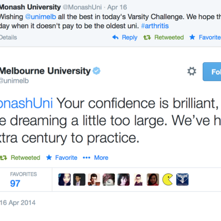Favorite the Melbourne University tweet

coord(62,158)
